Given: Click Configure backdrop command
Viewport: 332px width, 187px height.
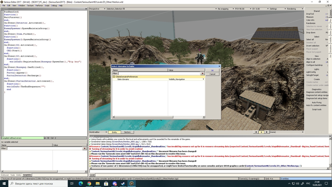Looking at the screenshot, I should tap(314, 65).
